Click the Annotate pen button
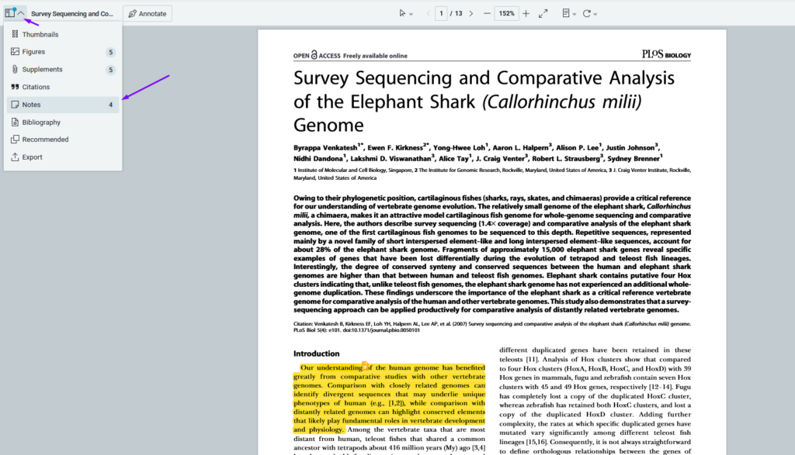This screenshot has width=795, height=455. click(148, 13)
